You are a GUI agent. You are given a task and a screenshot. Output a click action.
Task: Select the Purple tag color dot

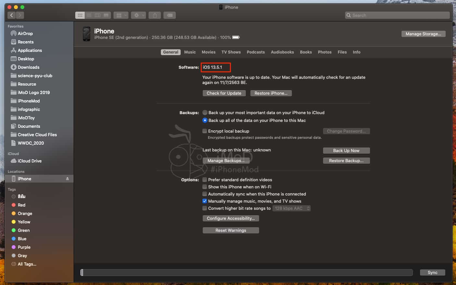pos(14,247)
